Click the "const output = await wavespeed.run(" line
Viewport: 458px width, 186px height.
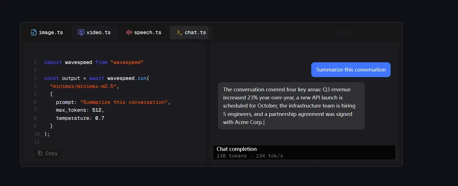pos(97,78)
